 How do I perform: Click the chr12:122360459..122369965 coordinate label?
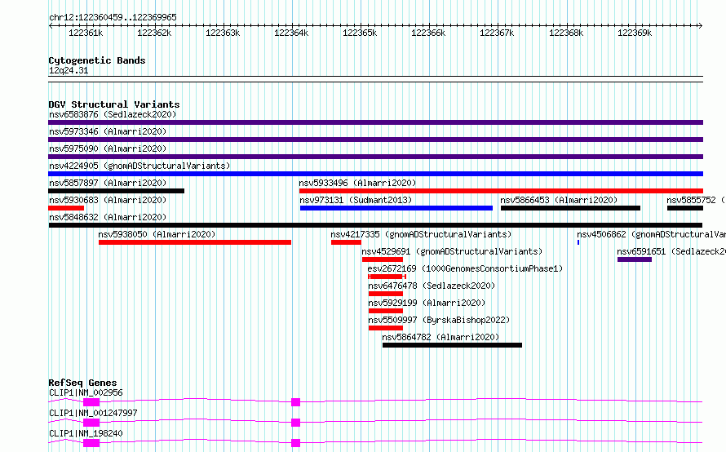(113, 17)
